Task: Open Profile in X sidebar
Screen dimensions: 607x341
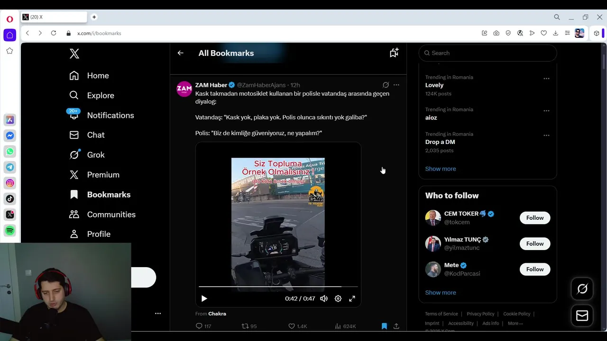Action: click(x=90, y=234)
